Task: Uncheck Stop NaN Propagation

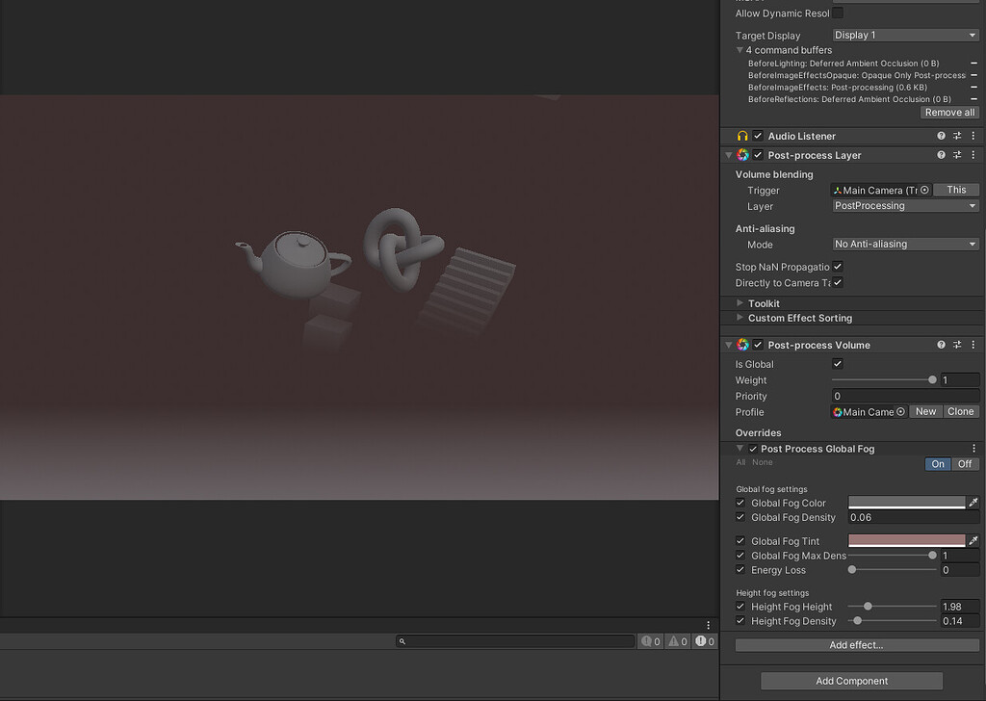Action: tap(837, 267)
